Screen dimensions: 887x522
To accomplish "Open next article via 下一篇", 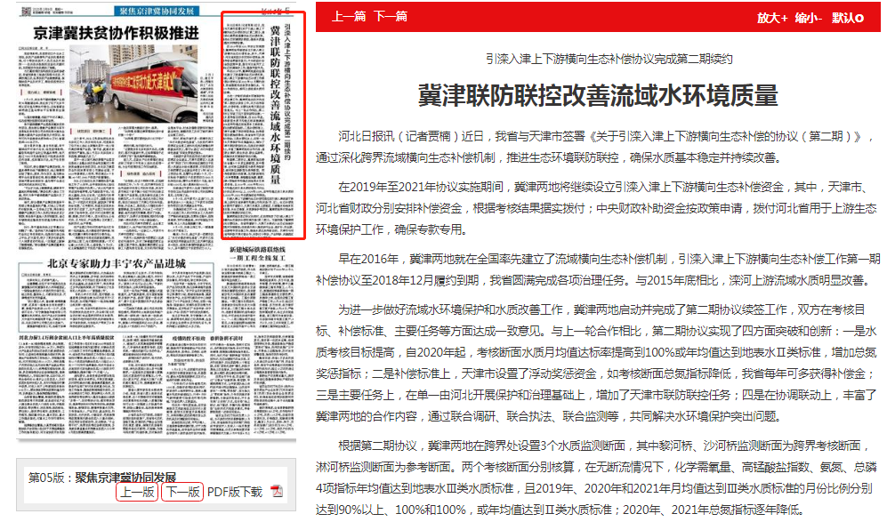I will (390, 17).
